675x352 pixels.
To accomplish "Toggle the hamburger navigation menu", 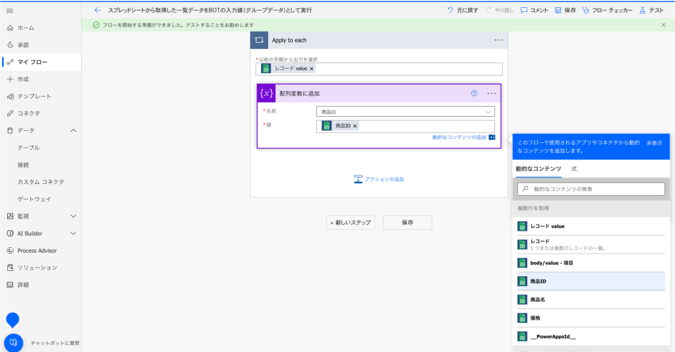I will [10, 11].
